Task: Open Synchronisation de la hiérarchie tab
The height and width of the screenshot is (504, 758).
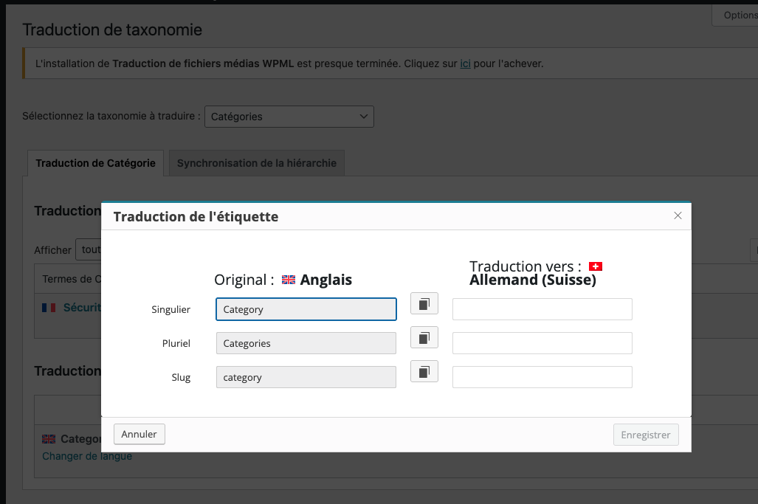Action: pos(256,163)
